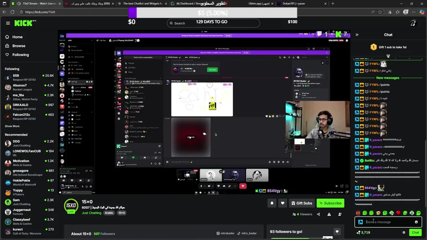Click the browser back arrow
Screen dimensions: 427x240
(x=4, y=12)
